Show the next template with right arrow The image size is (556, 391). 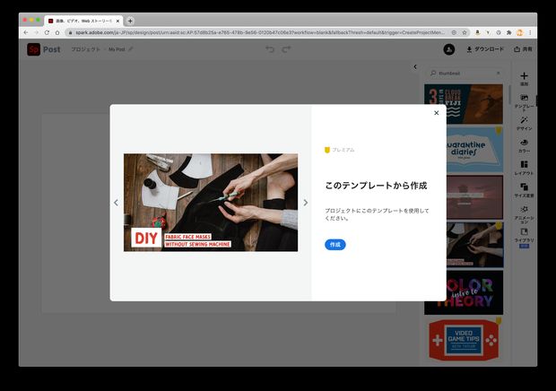(x=305, y=203)
